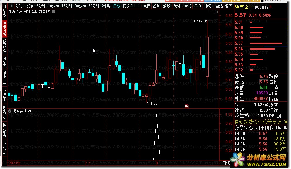This screenshot has width=291, height=169.
Task: Click the 日线 label at bottom right
Action: [226, 163]
